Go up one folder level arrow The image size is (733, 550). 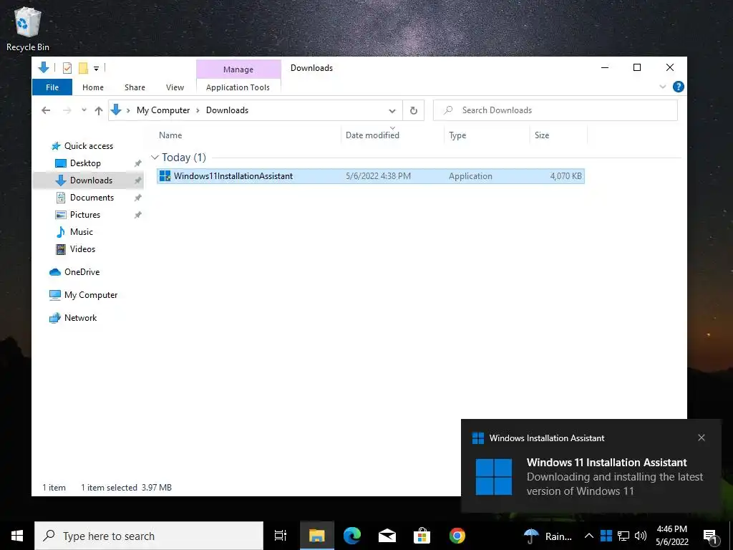click(x=99, y=110)
